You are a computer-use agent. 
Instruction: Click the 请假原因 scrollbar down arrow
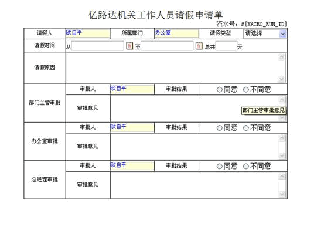[281, 79]
